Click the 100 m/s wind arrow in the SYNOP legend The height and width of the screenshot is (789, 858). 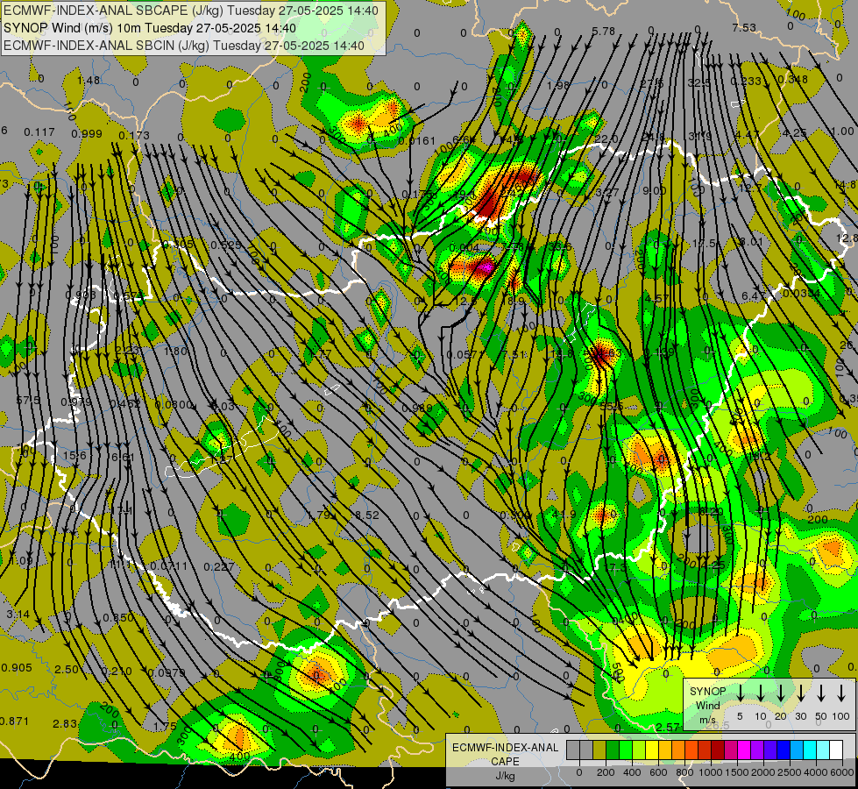(841, 693)
